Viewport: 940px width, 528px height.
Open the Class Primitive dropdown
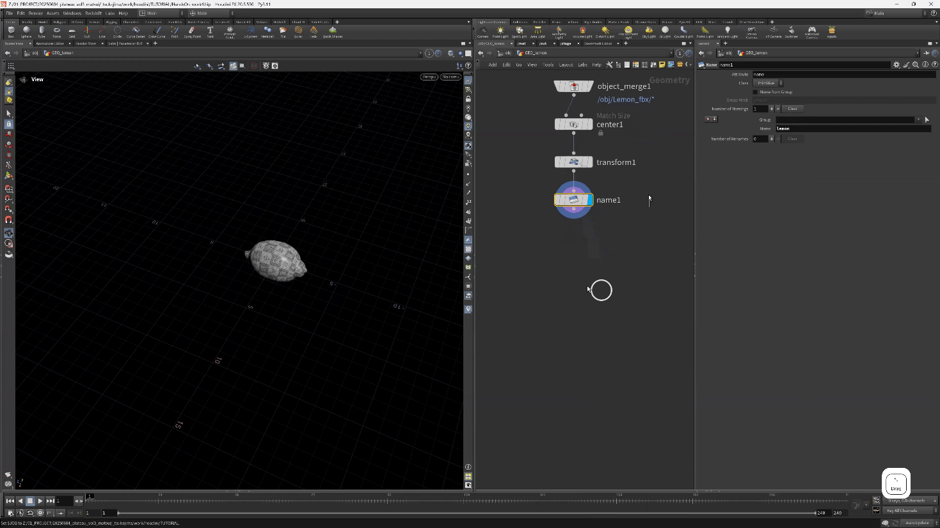pyautogui.click(x=768, y=83)
